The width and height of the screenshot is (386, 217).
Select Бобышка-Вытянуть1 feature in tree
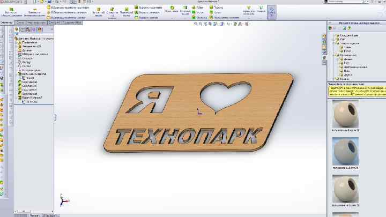[x=32, y=74]
